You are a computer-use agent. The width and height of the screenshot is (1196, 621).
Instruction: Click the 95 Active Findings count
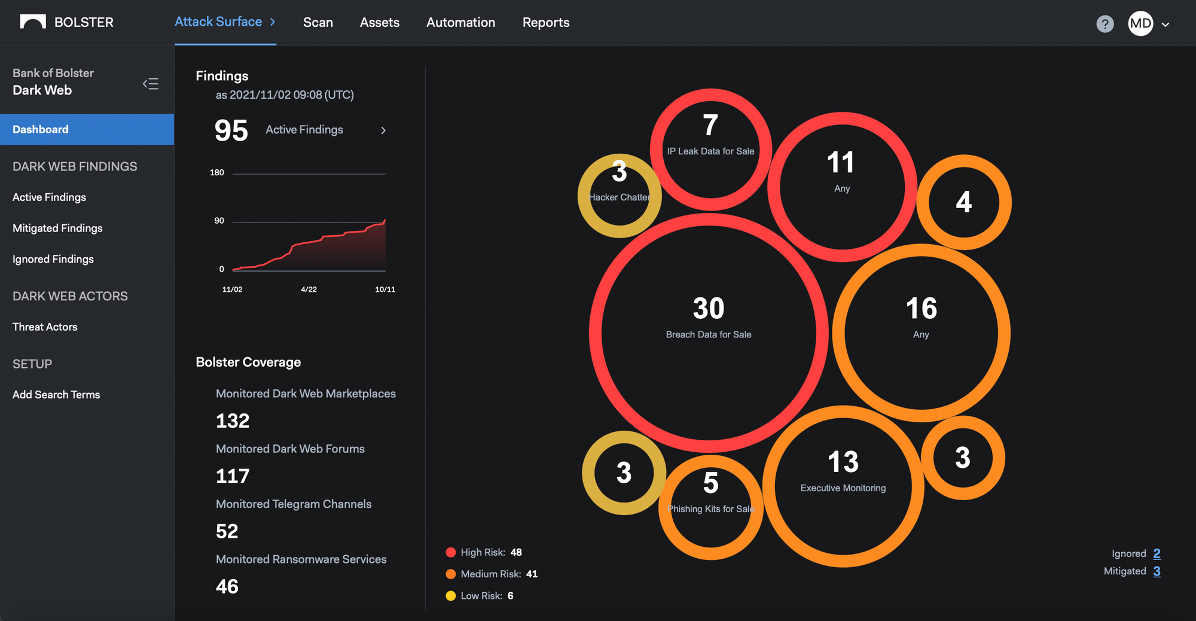point(231,130)
